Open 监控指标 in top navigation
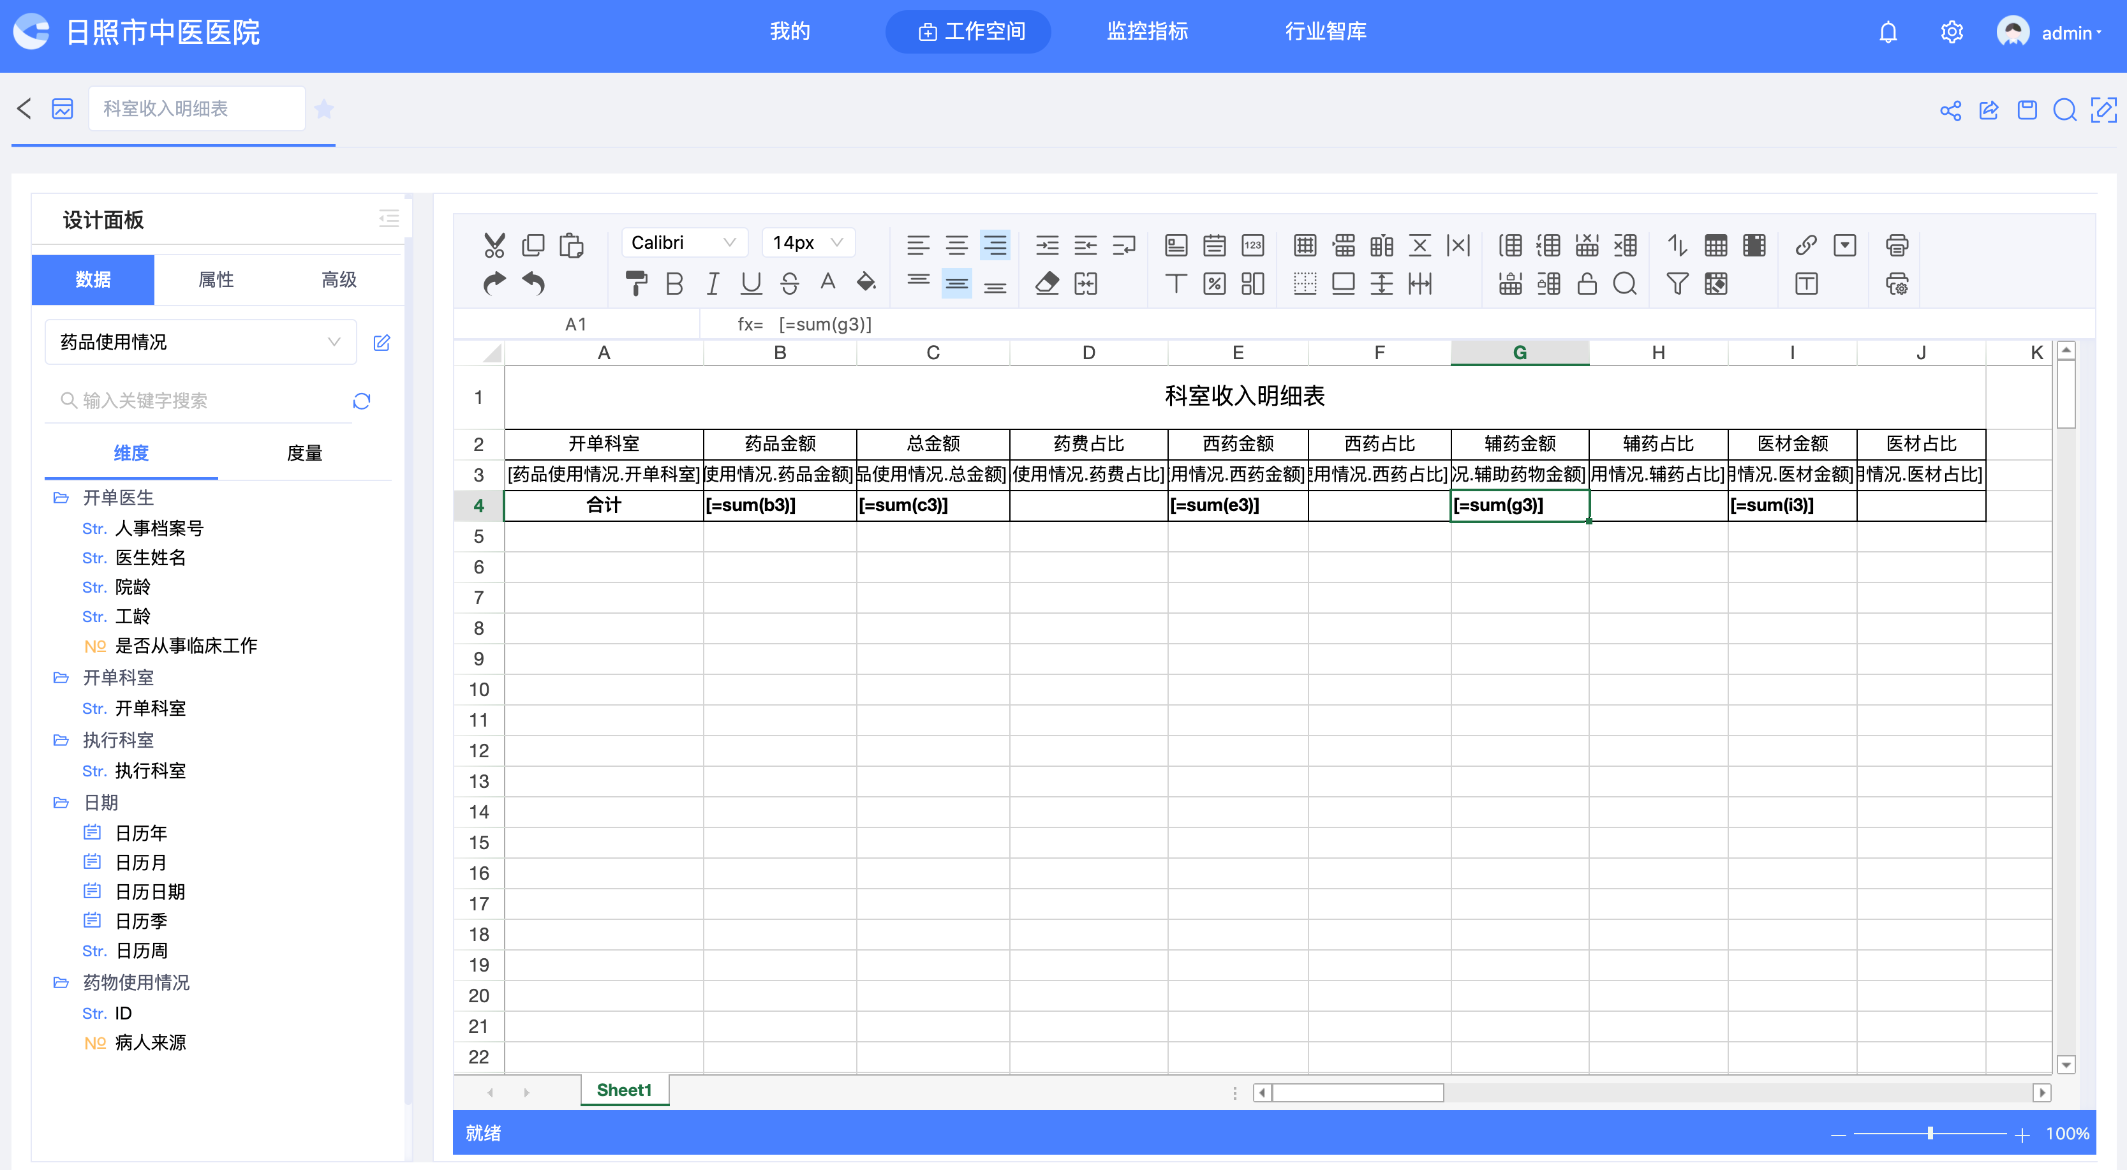The image size is (2127, 1170). 1147,31
